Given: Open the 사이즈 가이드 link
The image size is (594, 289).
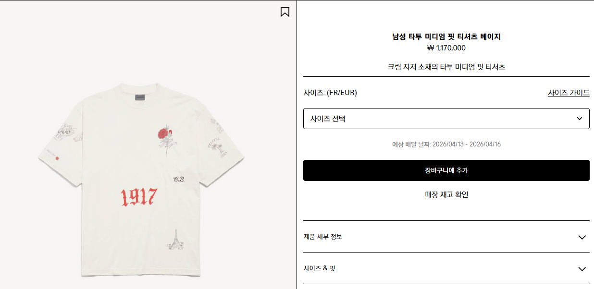Looking at the screenshot, I should tap(569, 93).
